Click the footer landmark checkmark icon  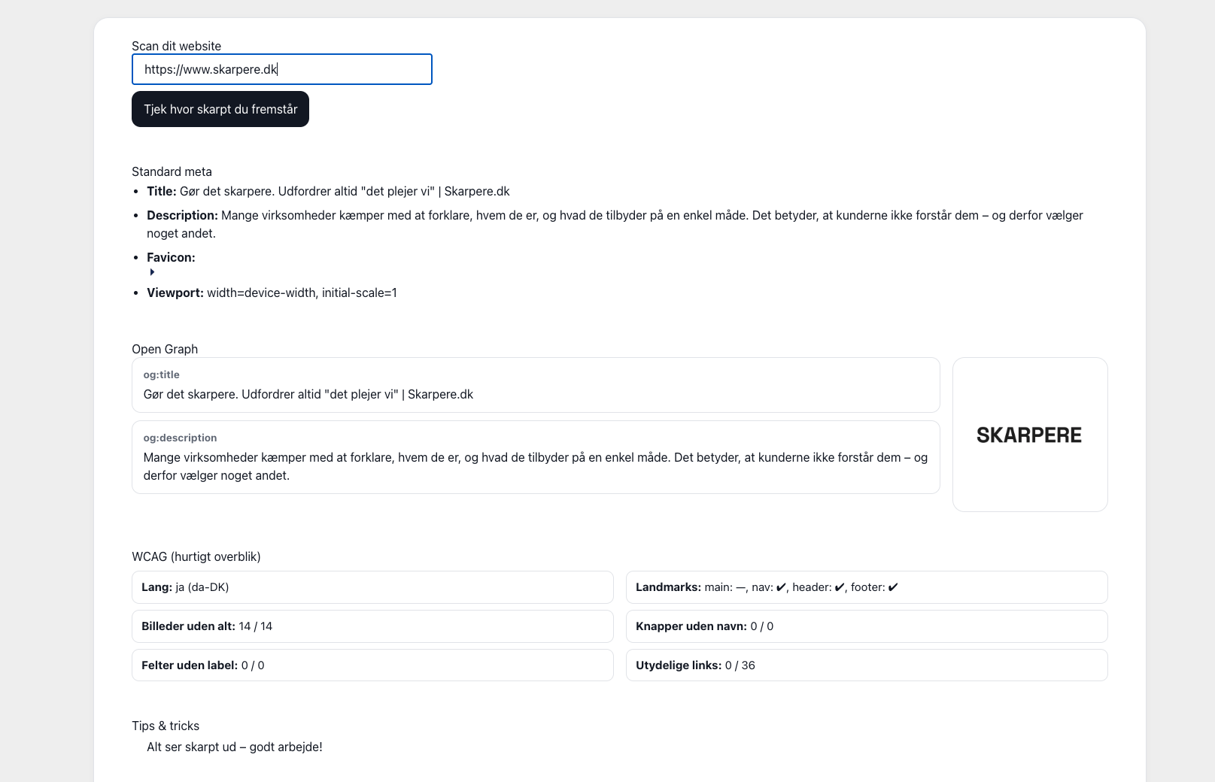892,587
